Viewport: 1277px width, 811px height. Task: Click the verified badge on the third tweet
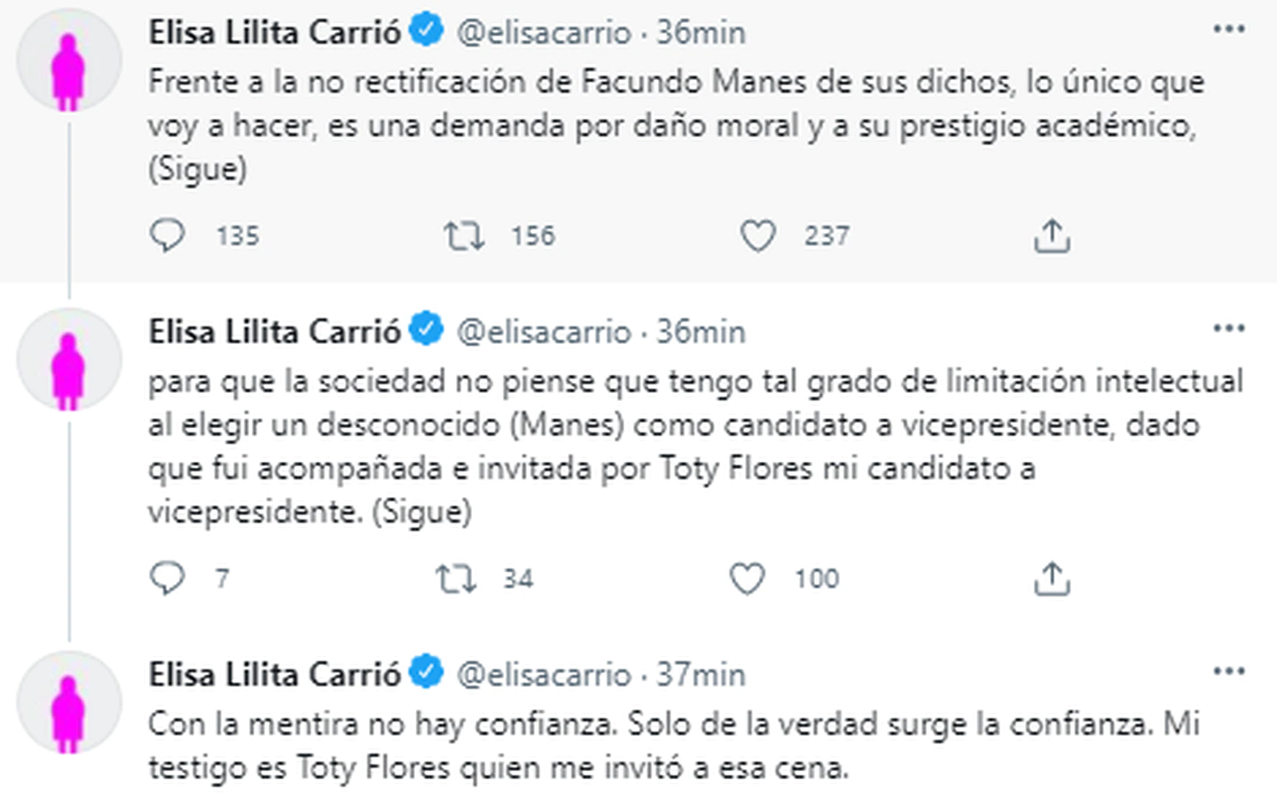(x=426, y=674)
